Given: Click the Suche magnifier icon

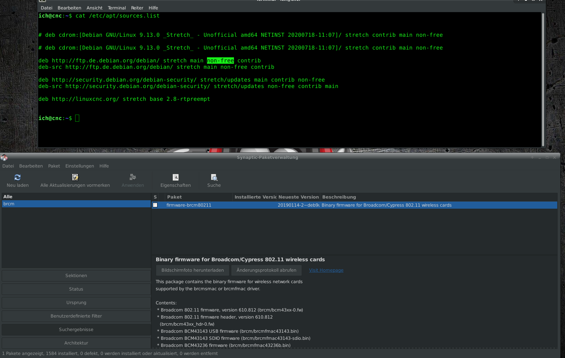Looking at the screenshot, I should 214,177.
